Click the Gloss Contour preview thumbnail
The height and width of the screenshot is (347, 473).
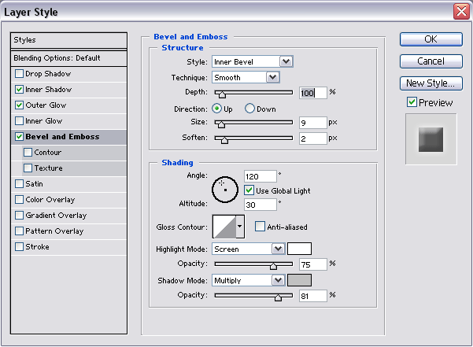[224, 227]
